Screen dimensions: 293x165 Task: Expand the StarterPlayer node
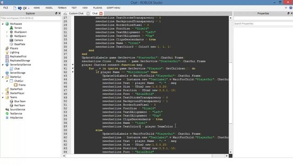point(3,93)
